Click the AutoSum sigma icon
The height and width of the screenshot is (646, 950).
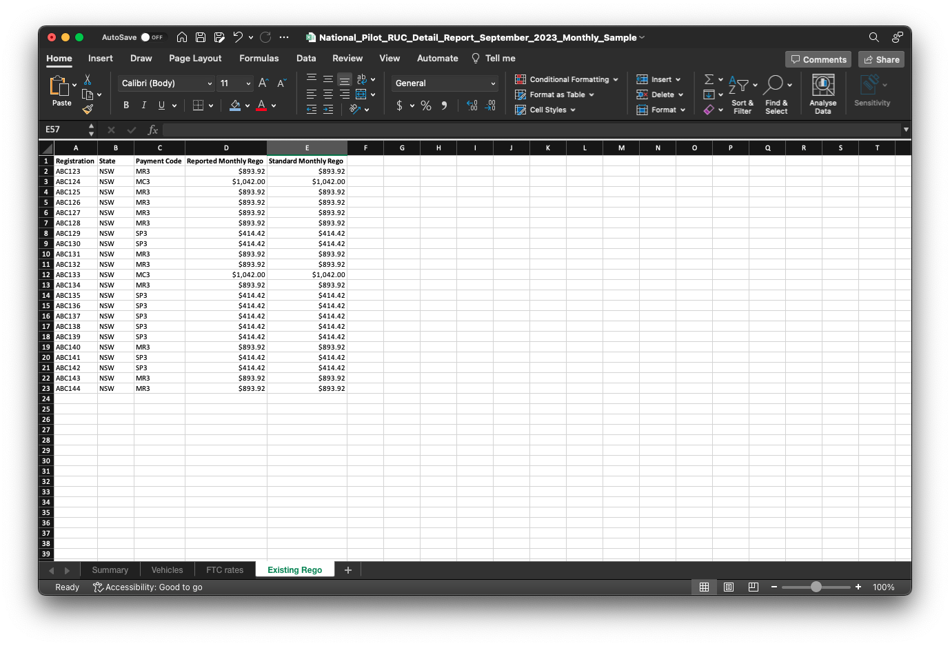point(709,79)
